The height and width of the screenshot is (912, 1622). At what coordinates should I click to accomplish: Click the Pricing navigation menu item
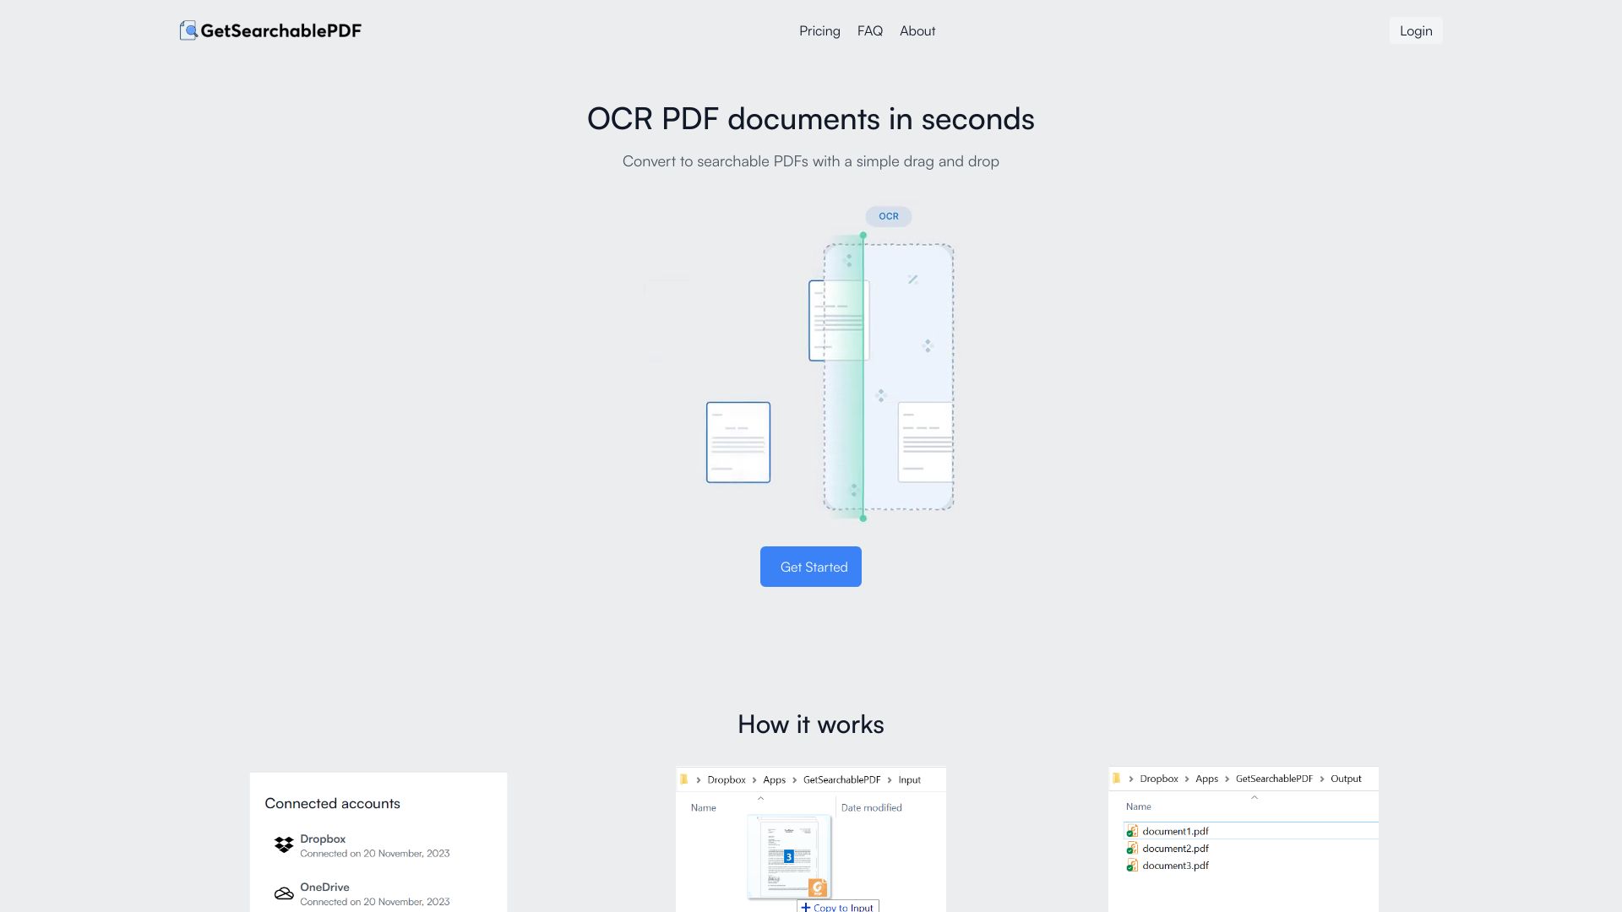click(820, 30)
